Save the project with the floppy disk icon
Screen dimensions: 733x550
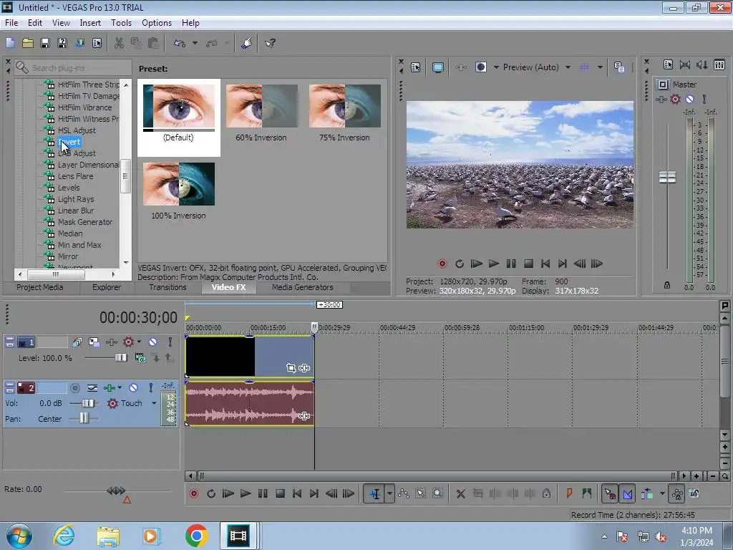(x=45, y=43)
